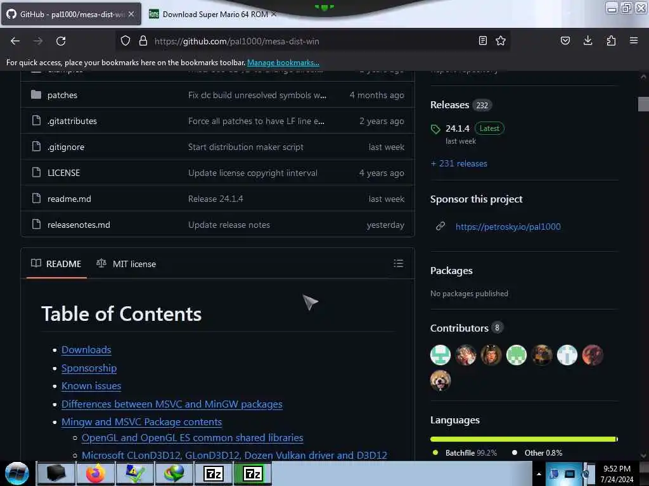Open the Pocket save icon
Image resolution: width=649 pixels, height=486 pixels.
coord(565,40)
